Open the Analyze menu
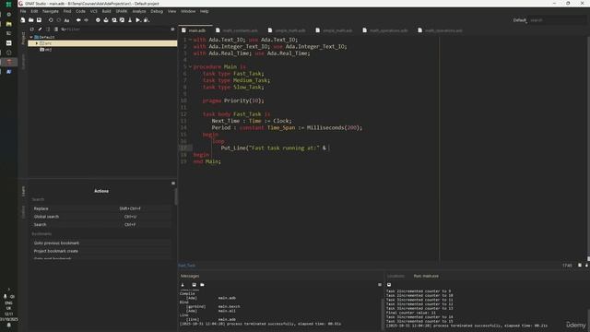Image resolution: width=590 pixels, height=332 pixels. (139, 11)
